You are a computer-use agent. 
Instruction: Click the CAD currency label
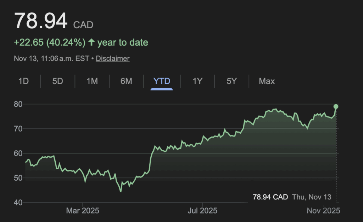click(83, 25)
